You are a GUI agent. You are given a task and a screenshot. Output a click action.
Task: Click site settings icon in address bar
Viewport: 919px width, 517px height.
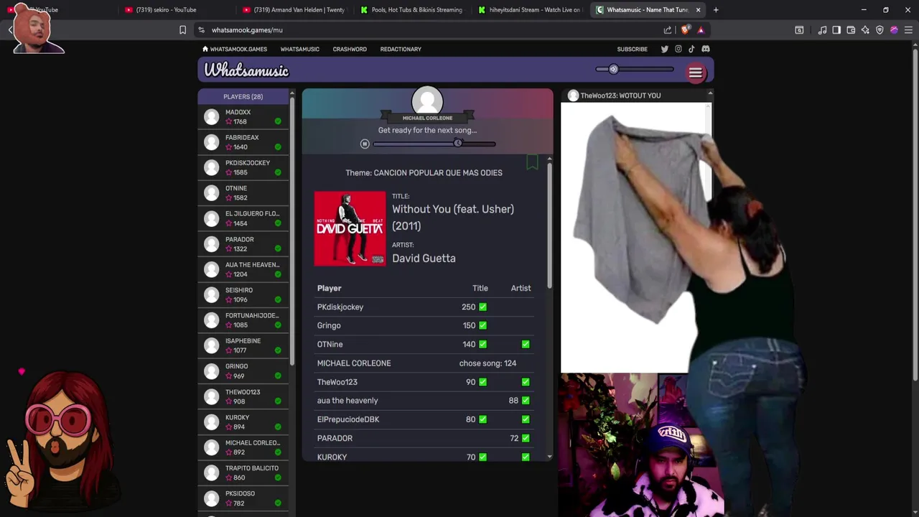[202, 30]
